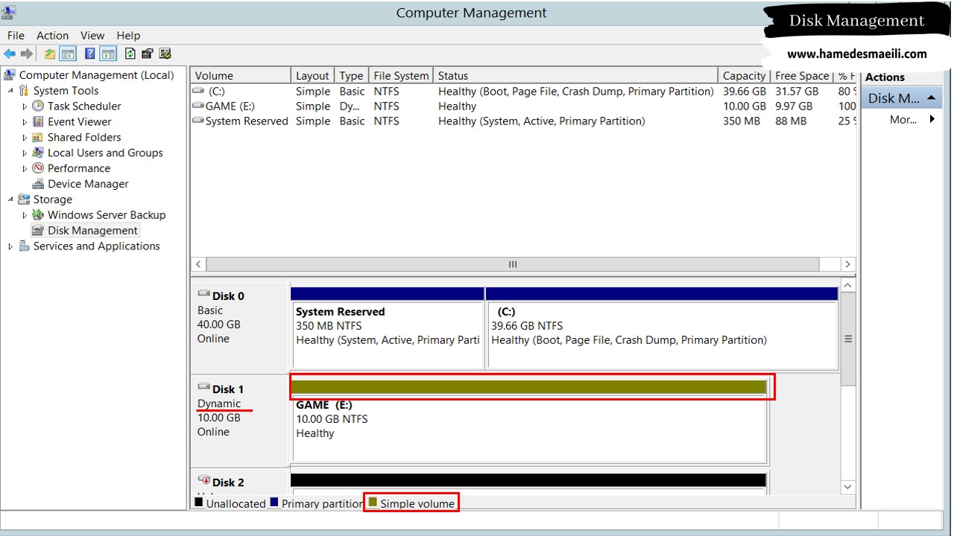954x536 pixels.
Task: Open Help with blue question mark icon
Action: pyautogui.click(x=90, y=54)
